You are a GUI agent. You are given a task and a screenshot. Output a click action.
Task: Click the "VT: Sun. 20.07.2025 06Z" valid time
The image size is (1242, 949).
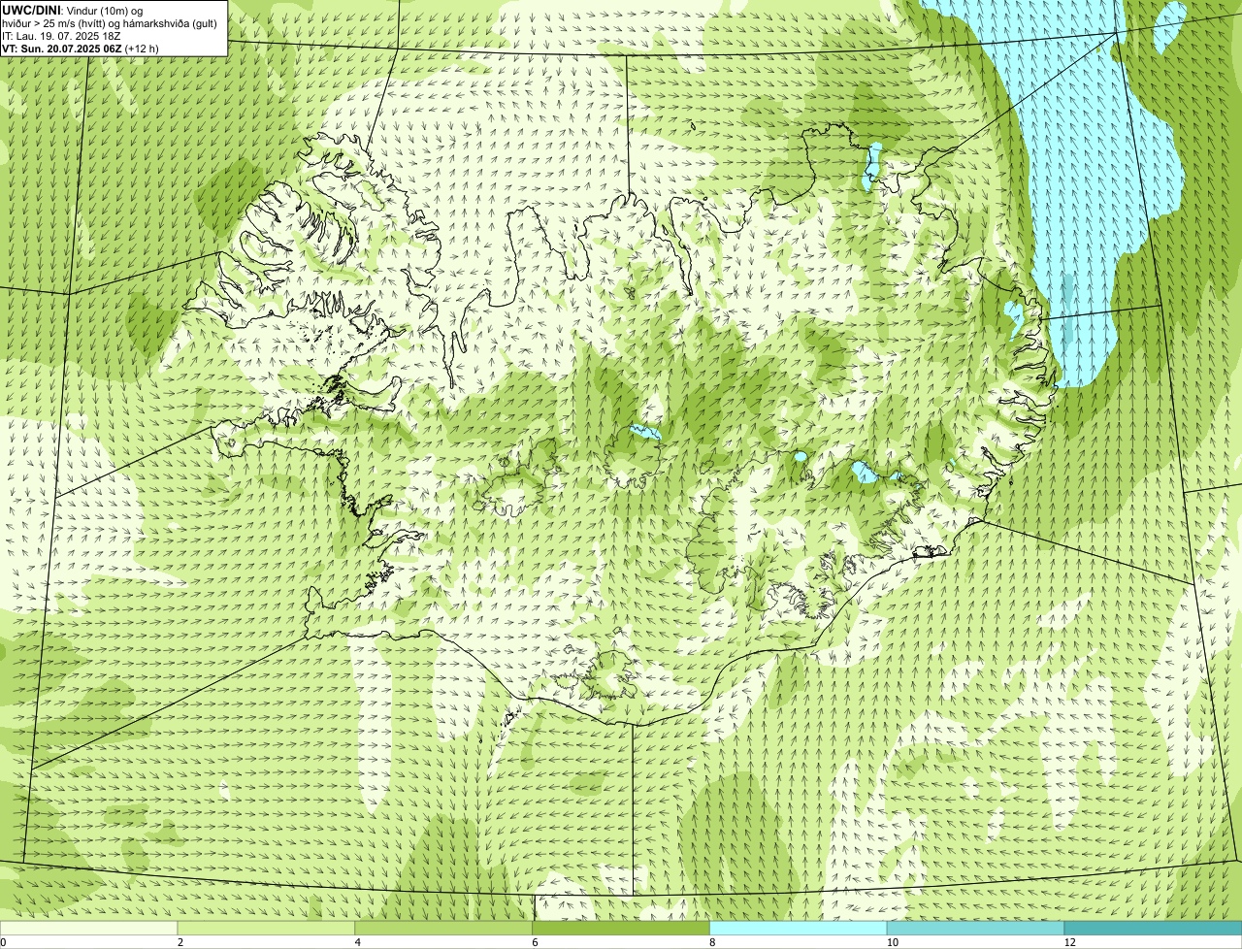[62, 48]
